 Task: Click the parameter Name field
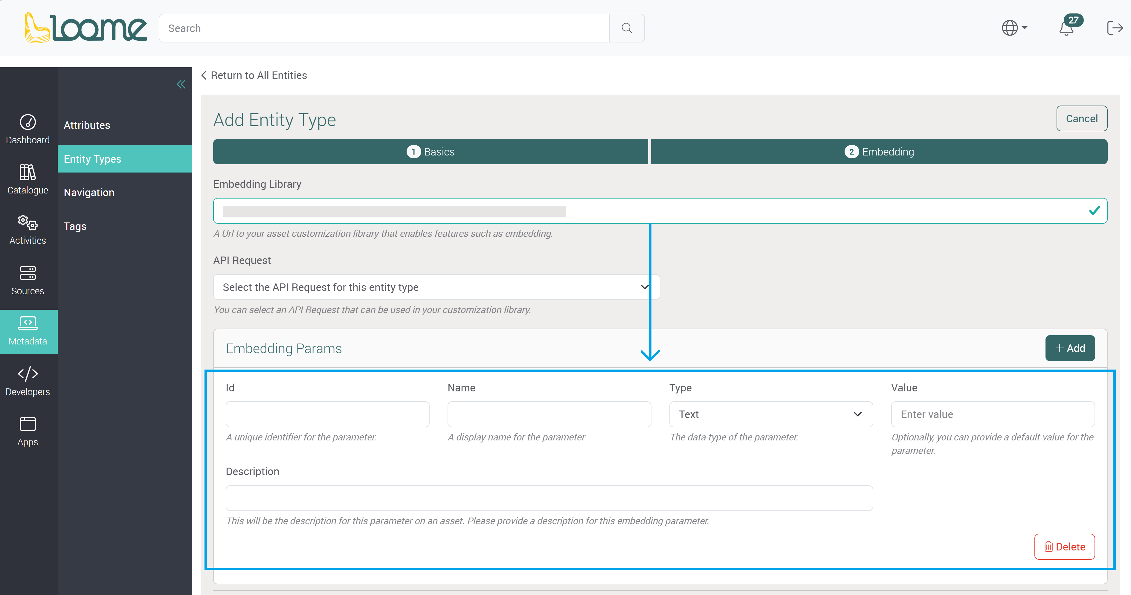(x=549, y=414)
